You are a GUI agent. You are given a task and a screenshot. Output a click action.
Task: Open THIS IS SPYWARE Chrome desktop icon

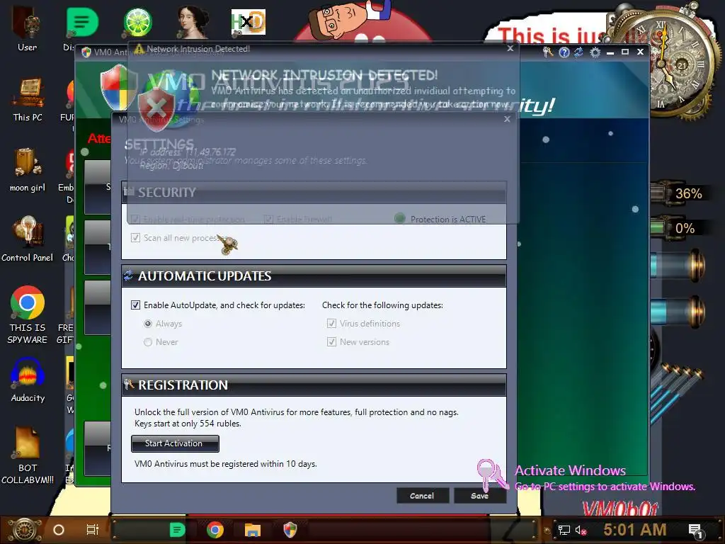pos(28,314)
